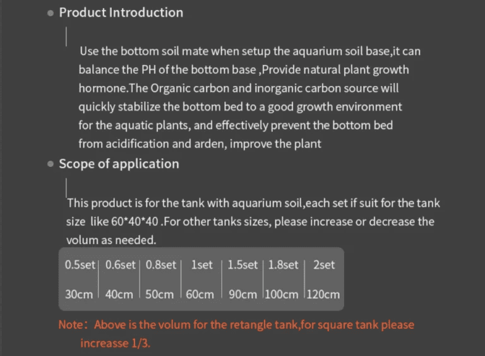
Task: Select the 90cm tank size cell
Action: point(242,295)
